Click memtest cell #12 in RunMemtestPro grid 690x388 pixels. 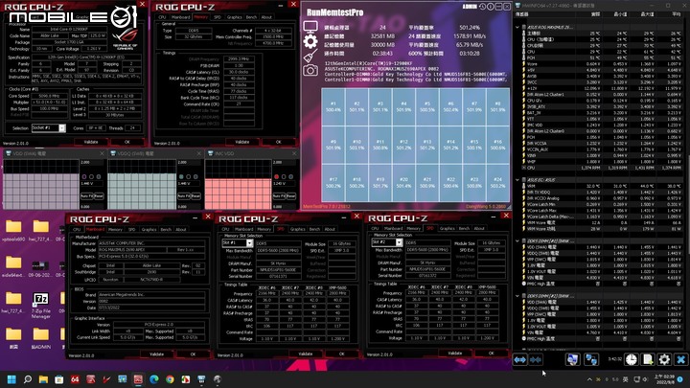pos(403,145)
